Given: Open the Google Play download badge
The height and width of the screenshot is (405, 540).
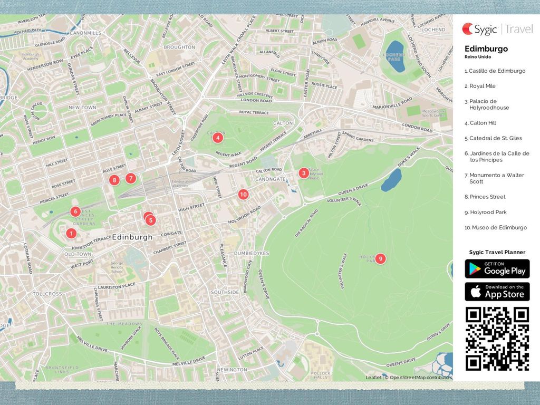Looking at the screenshot, I should click(x=497, y=268).
